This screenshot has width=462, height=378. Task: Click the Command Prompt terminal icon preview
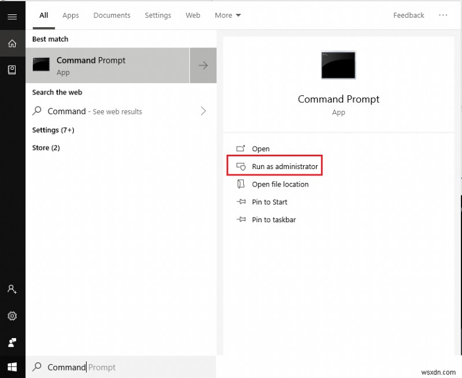tap(338, 65)
